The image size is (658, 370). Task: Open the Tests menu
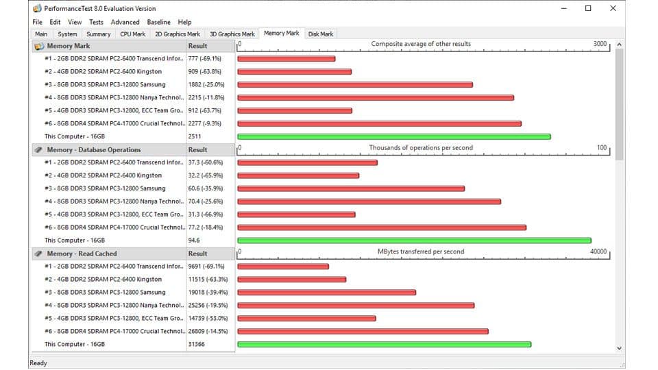pyautogui.click(x=96, y=22)
